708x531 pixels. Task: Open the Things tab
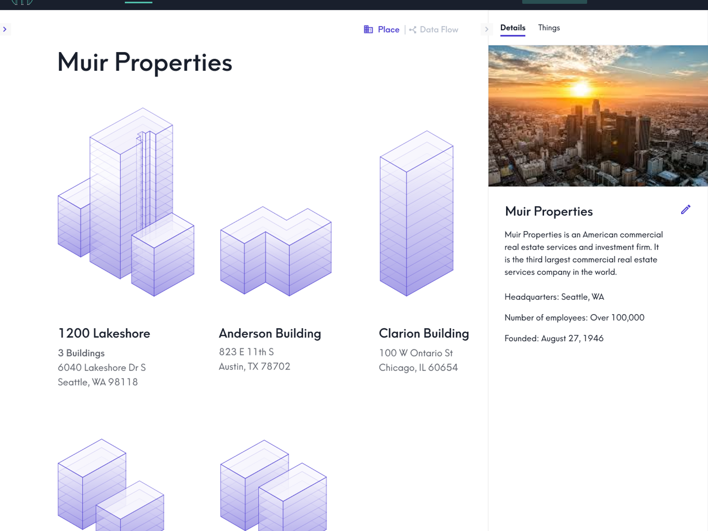pyautogui.click(x=549, y=28)
